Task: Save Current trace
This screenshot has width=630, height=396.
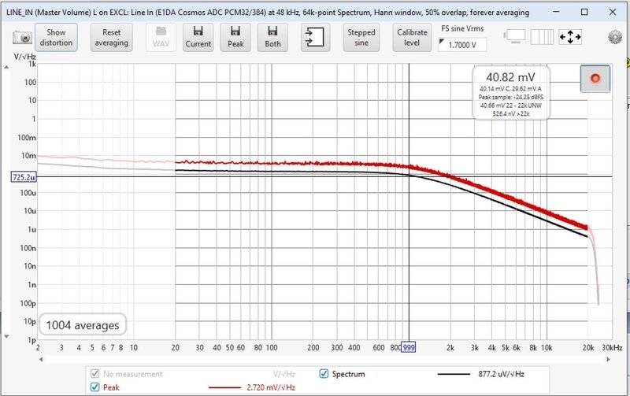Action: 198,37
